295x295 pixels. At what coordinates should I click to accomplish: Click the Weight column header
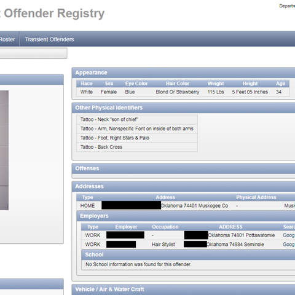pyautogui.click(x=216, y=84)
